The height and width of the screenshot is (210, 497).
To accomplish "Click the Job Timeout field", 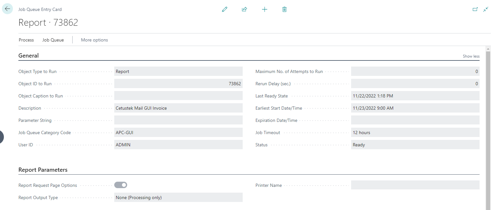I will click(x=415, y=132).
